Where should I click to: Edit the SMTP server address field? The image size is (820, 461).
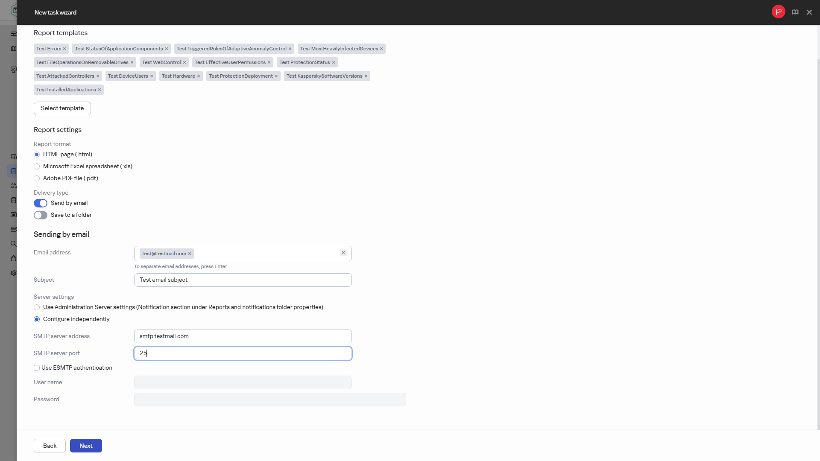click(x=243, y=336)
